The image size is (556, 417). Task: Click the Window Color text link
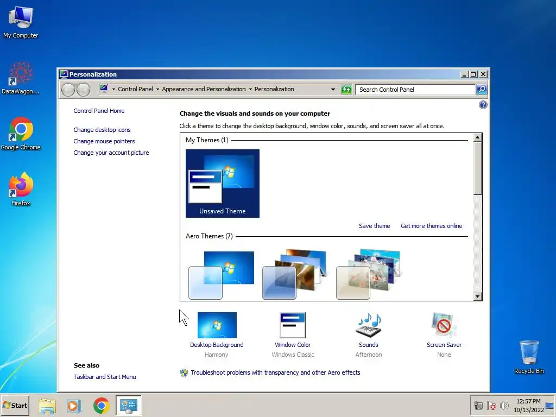click(x=293, y=345)
